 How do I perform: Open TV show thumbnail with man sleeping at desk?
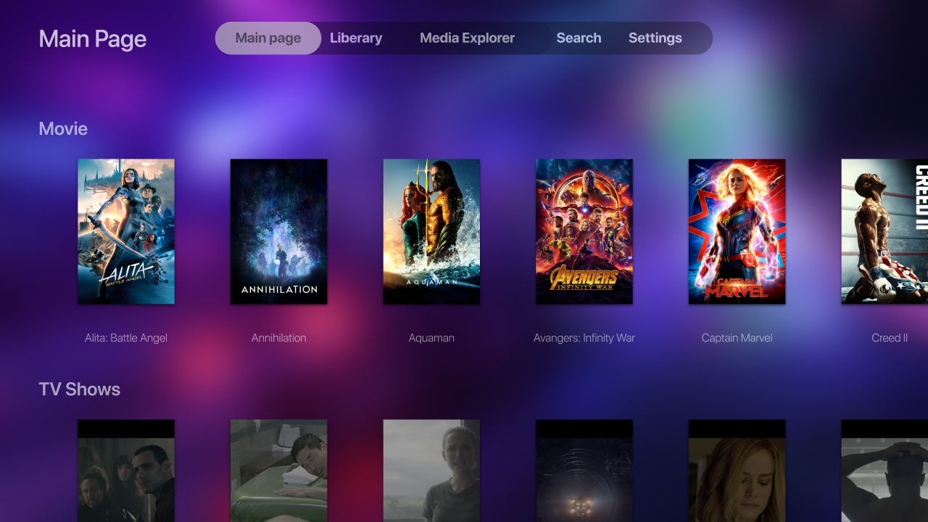279,471
